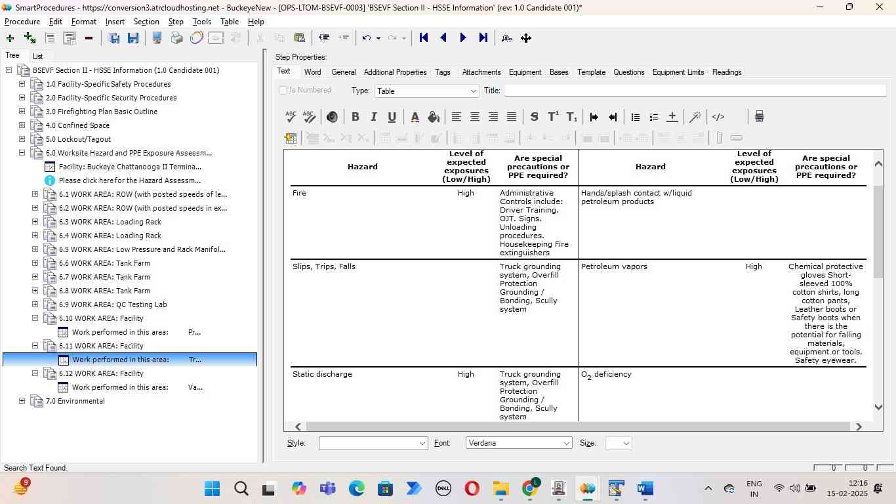The image size is (896, 504).
Task: Click the magic wand icon
Action: 695,117
